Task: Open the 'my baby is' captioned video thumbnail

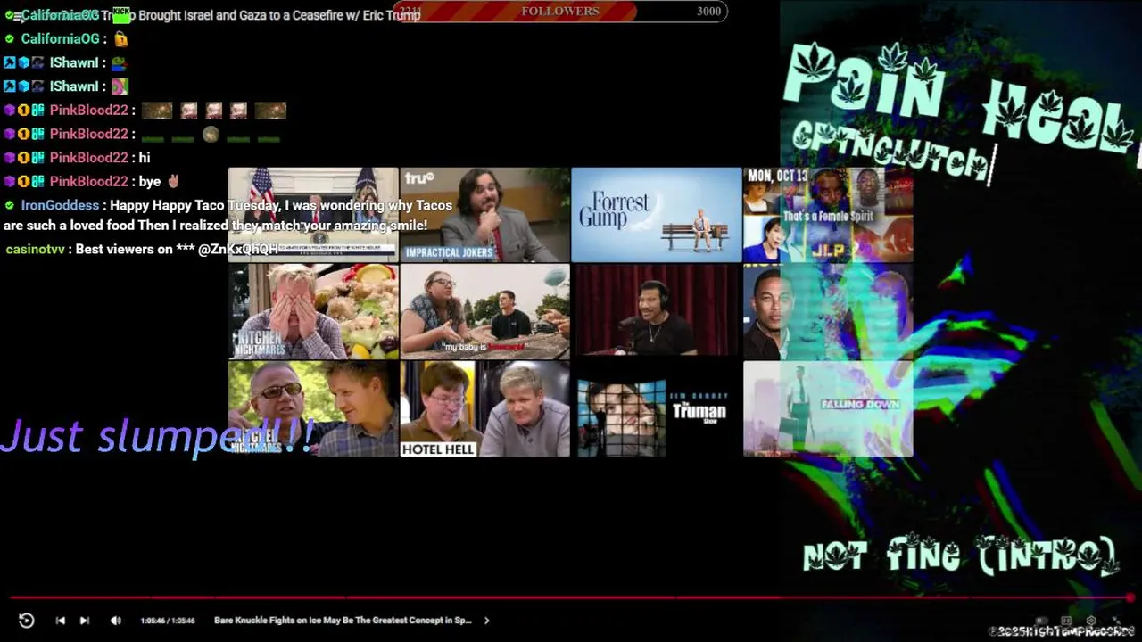Action: point(484,311)
